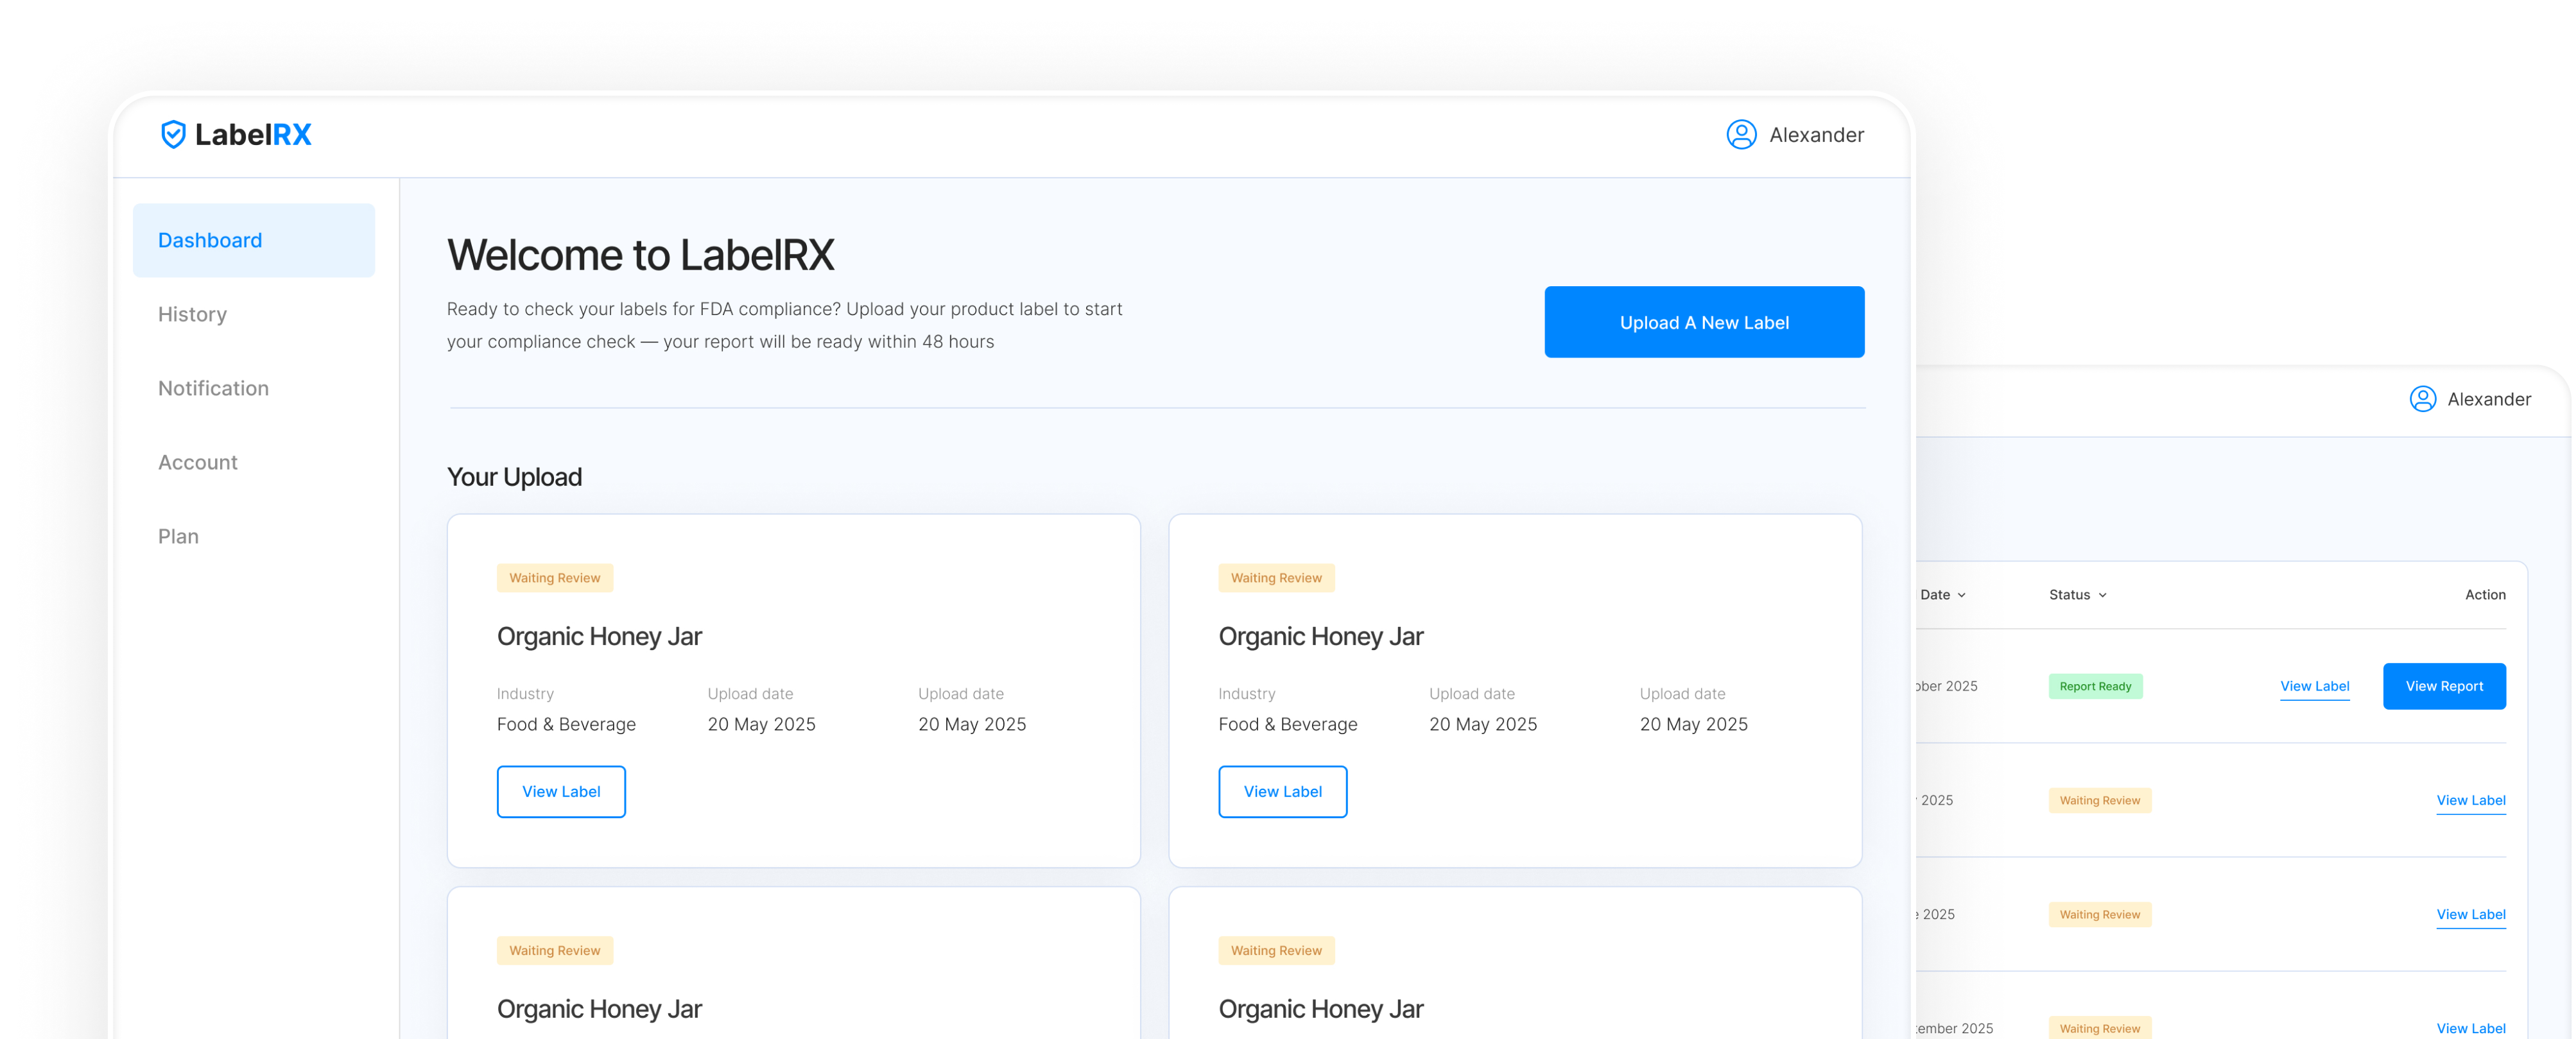Click the LabelRX wordmark text
The image size is (2576, 1039).
click(253, 134)
